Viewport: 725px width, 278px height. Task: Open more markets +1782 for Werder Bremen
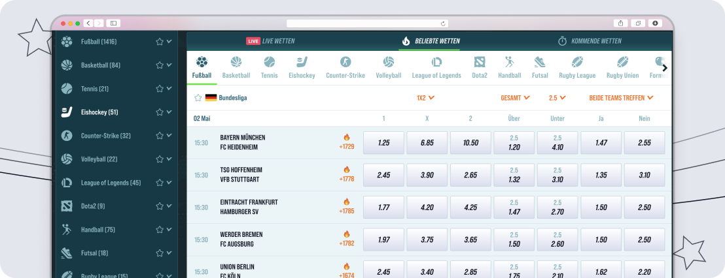347,243
